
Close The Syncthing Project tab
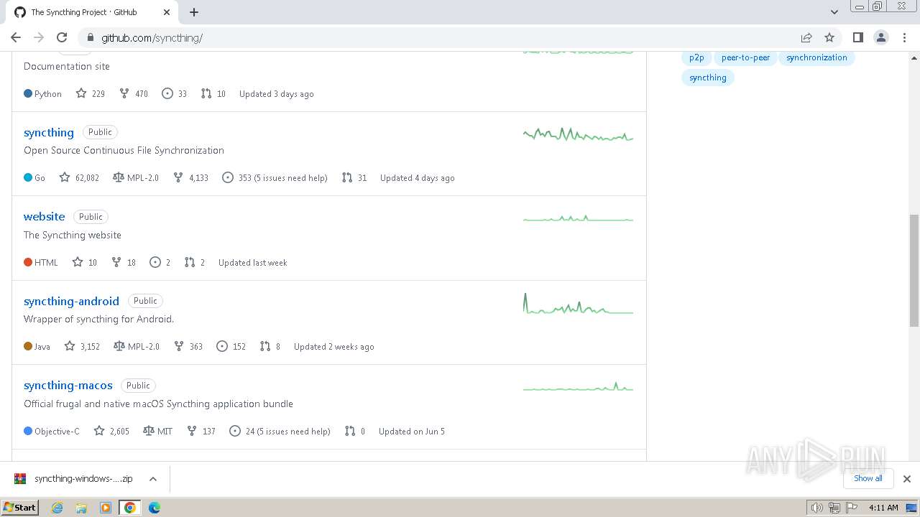click(167, 12)
